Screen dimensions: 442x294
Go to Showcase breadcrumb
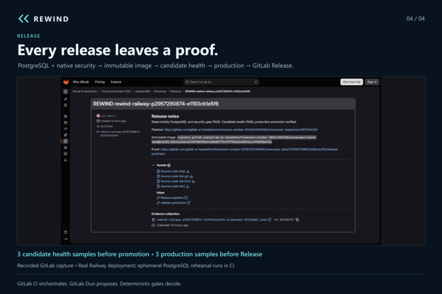pos(160,91)
